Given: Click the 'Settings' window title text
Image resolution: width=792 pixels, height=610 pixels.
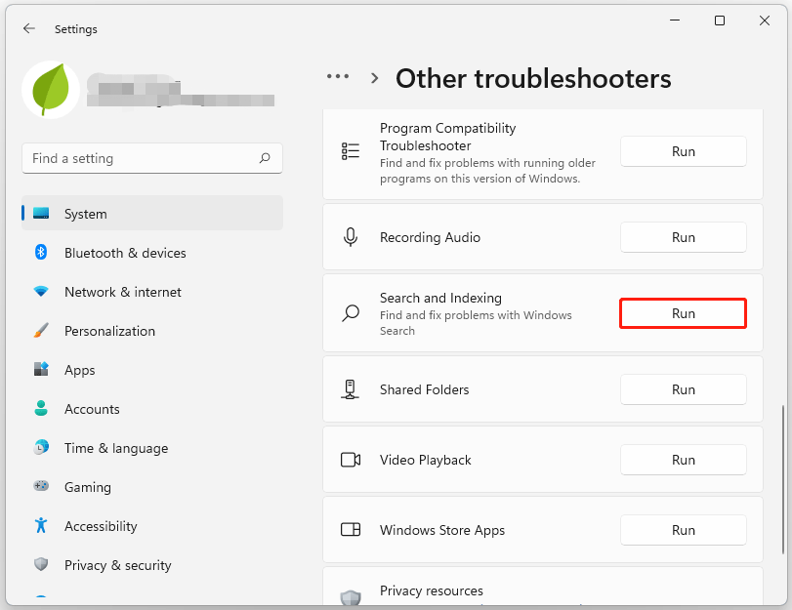Looking at the screenshot, I should tap(76, 29).
